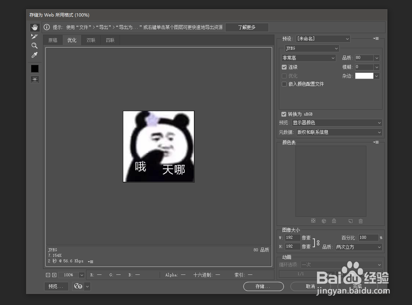Click the delete color trash icon
This screenshot has width=412, height=305.
[x=361, y=221]
